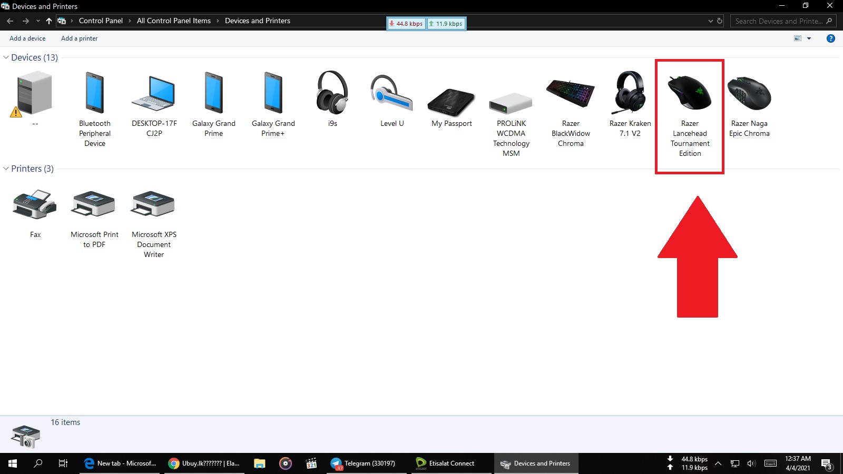Open the volume speaker tray icon
The width and height of the screenshot is (843, 474).
tap(751, 463)
